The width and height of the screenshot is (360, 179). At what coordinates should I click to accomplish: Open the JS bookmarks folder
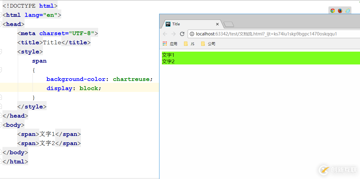coord(189,44)
